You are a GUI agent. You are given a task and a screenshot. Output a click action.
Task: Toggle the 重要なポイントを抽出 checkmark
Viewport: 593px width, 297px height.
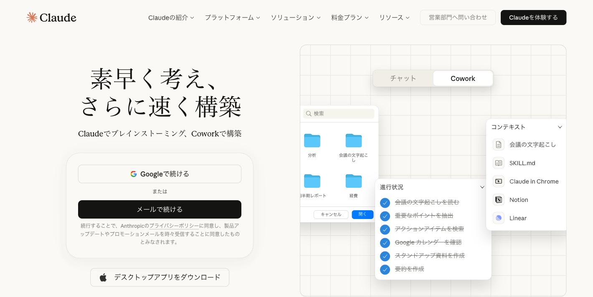(385, 216)
